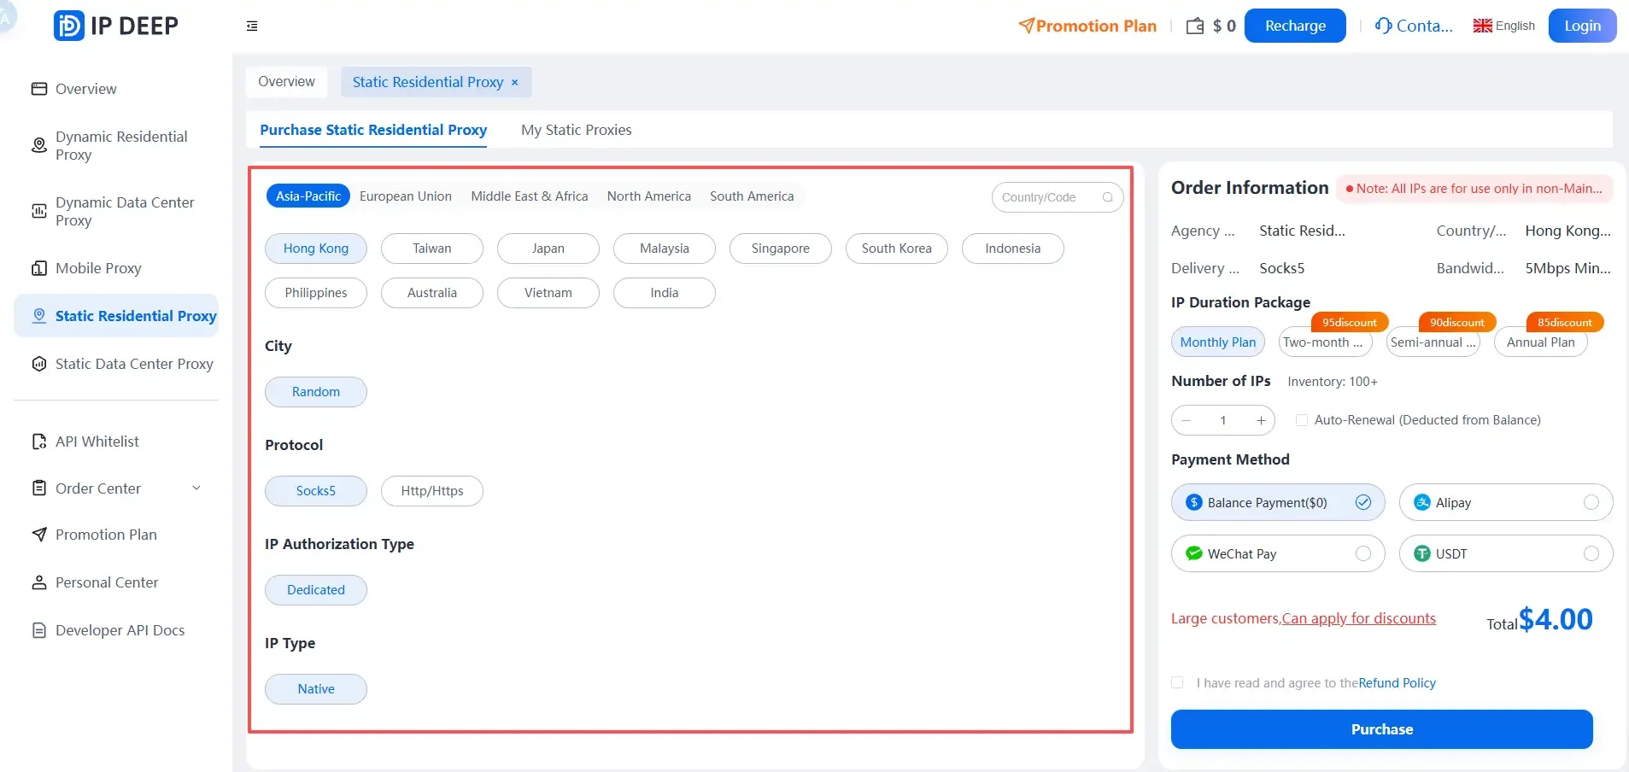The height and width of the screenshot is (772, 1629).
Task: Click the IP DEEP logo
Action: click(x=116, y=26)
